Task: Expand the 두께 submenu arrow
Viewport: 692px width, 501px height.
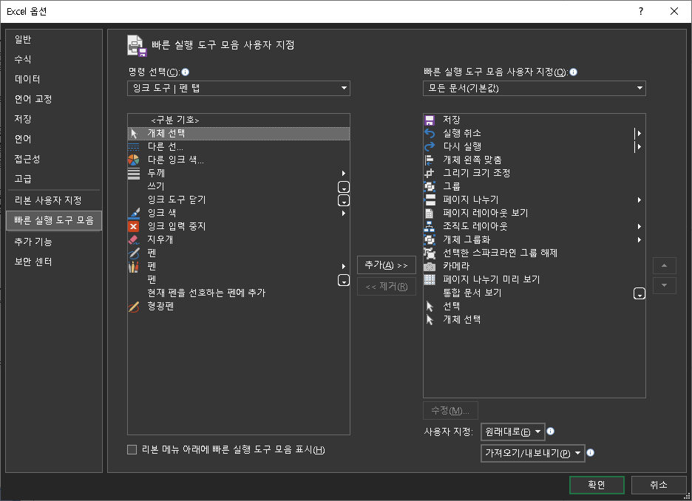Action: click(343, 174)
